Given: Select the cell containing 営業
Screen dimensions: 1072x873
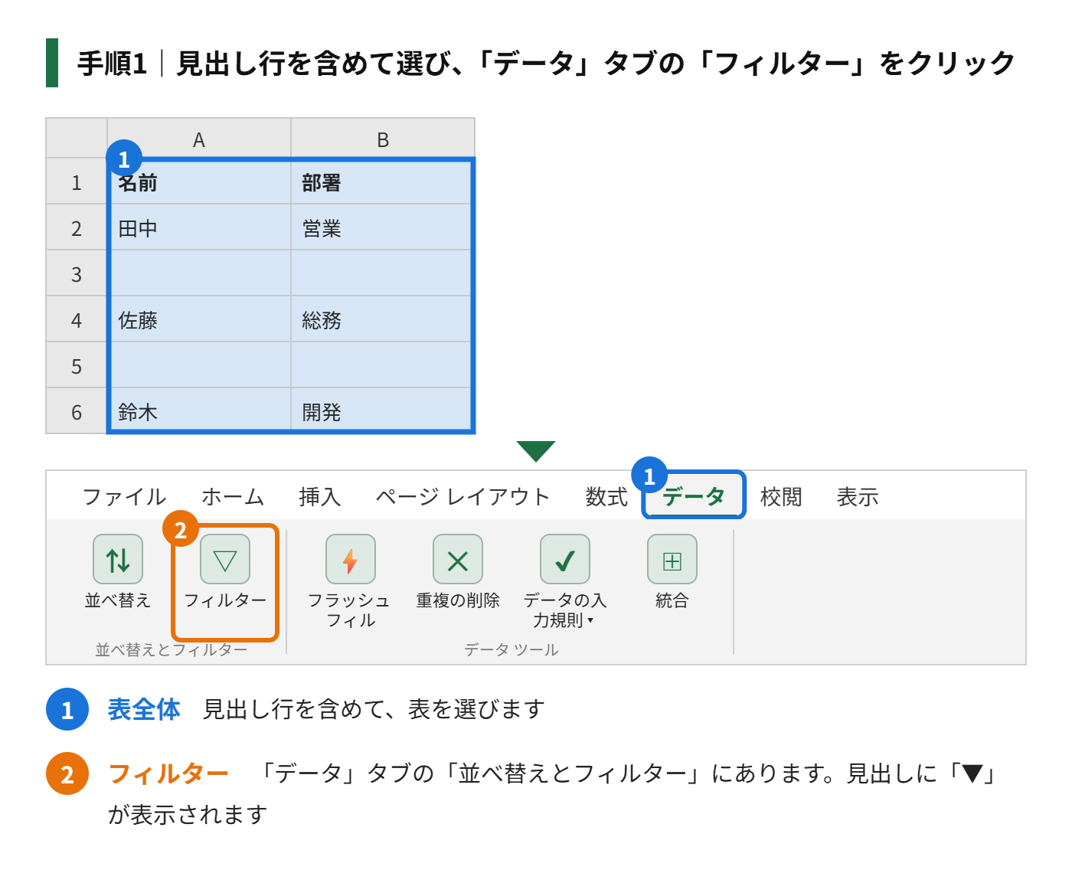Looking at the screenshot, I should 383,227.
